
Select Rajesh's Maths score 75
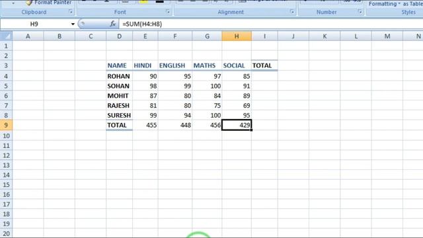coord(207,106)
